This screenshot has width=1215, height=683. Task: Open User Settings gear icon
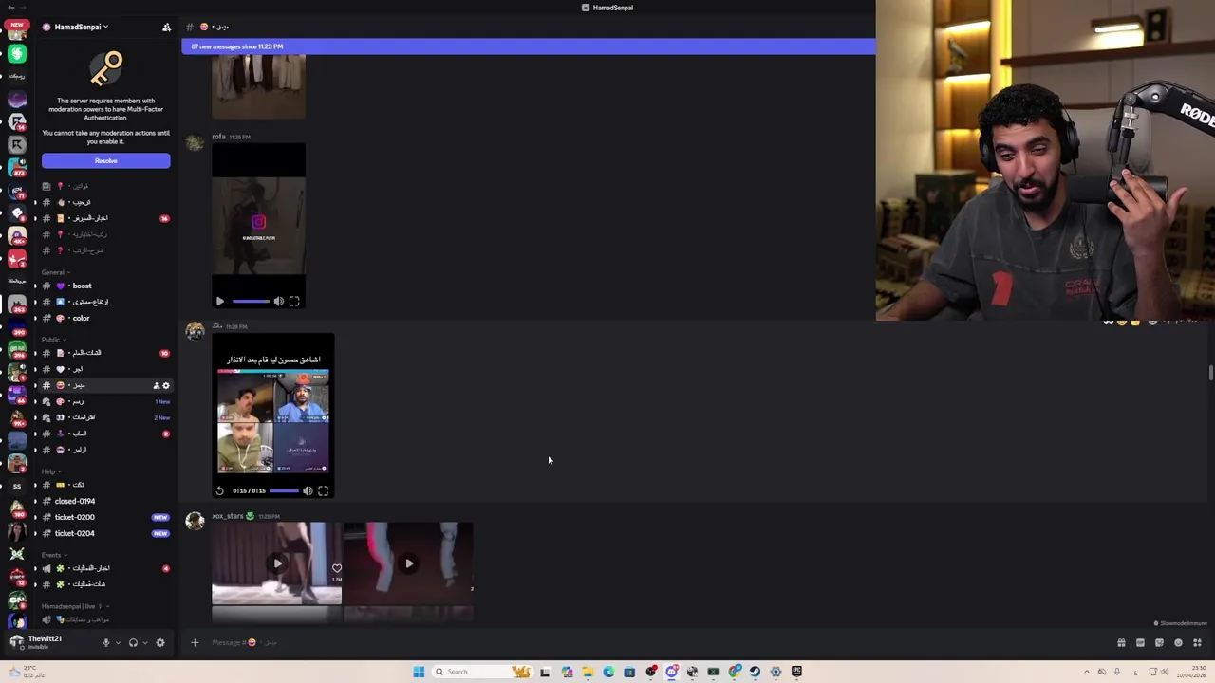pos(160,642)
